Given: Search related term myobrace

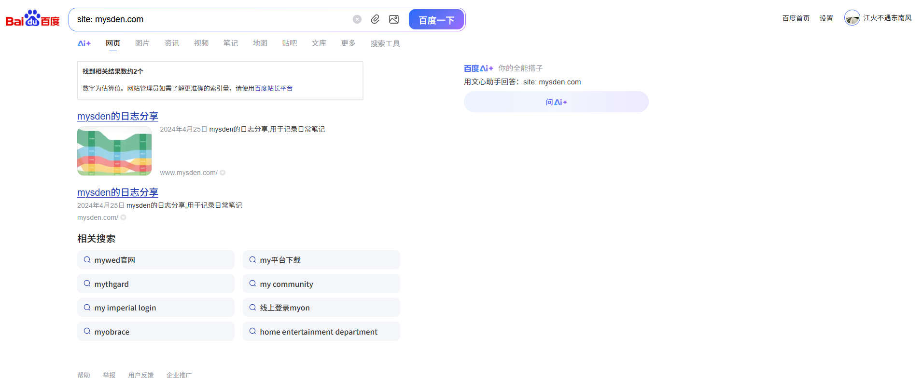Looking at the screenshot, I should pos(156,332).
